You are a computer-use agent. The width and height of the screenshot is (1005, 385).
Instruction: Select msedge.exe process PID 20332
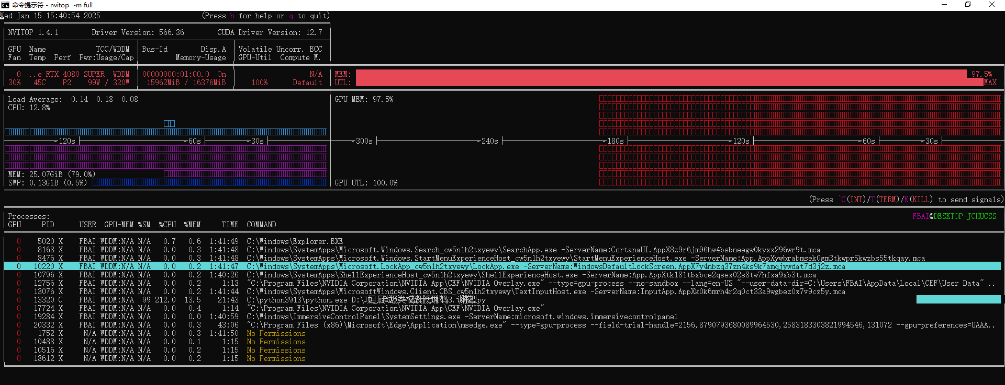pos(502,325)
